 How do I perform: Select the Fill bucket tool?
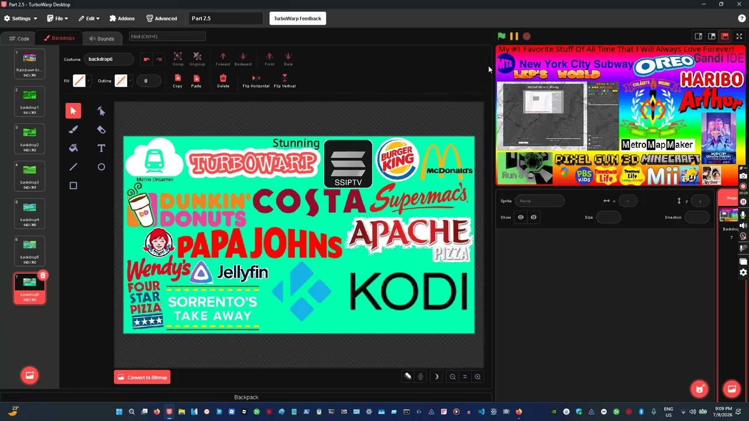73,148
